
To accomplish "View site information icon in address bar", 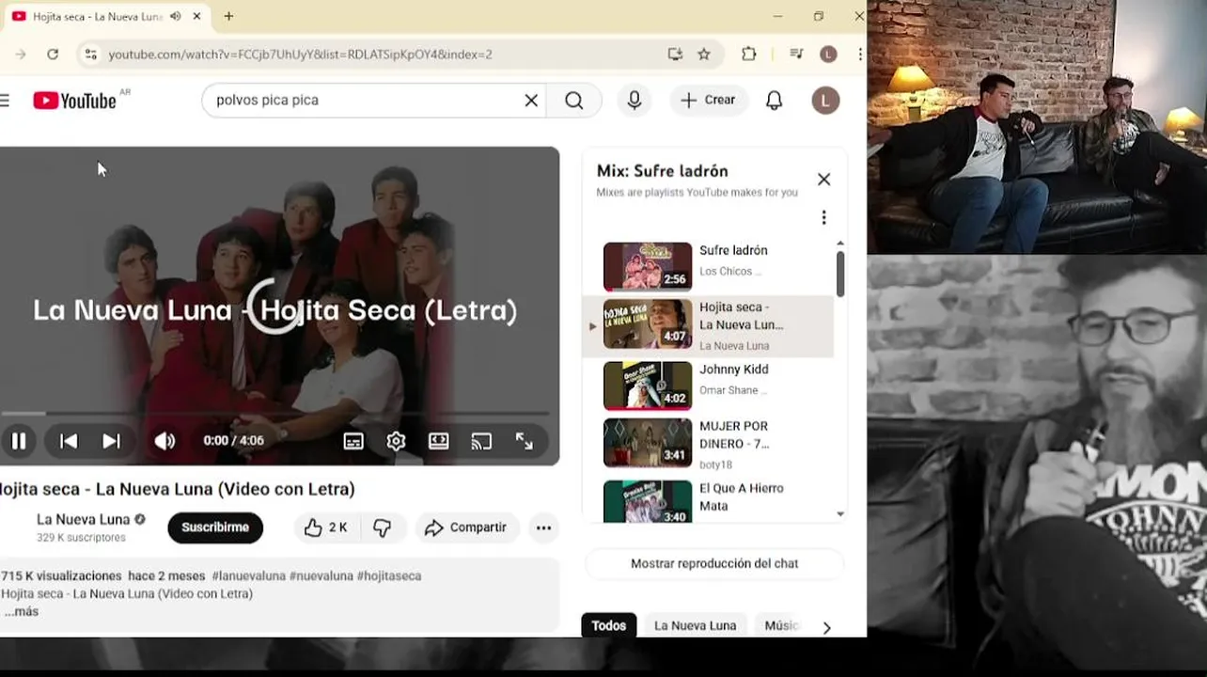I will [x=89, y=55].
